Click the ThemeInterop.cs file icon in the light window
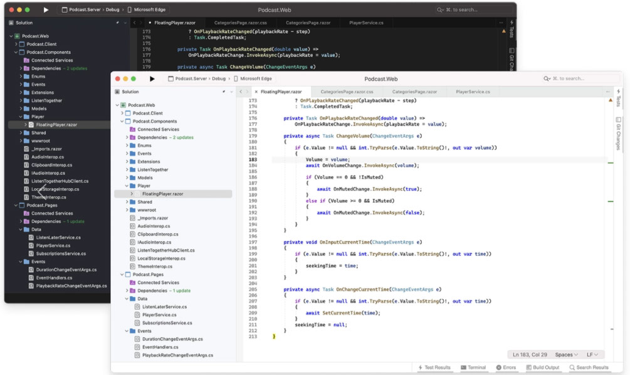Screen dimensions: 630x375 pos(133,266)
